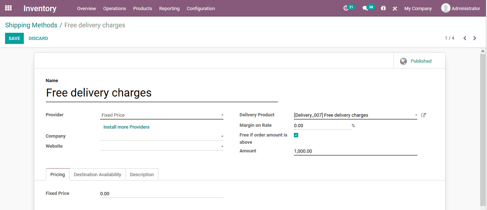This screenshot has height=210, width=487.
Task: Click the gift icon in top bar
Action: tap(383, 8)
